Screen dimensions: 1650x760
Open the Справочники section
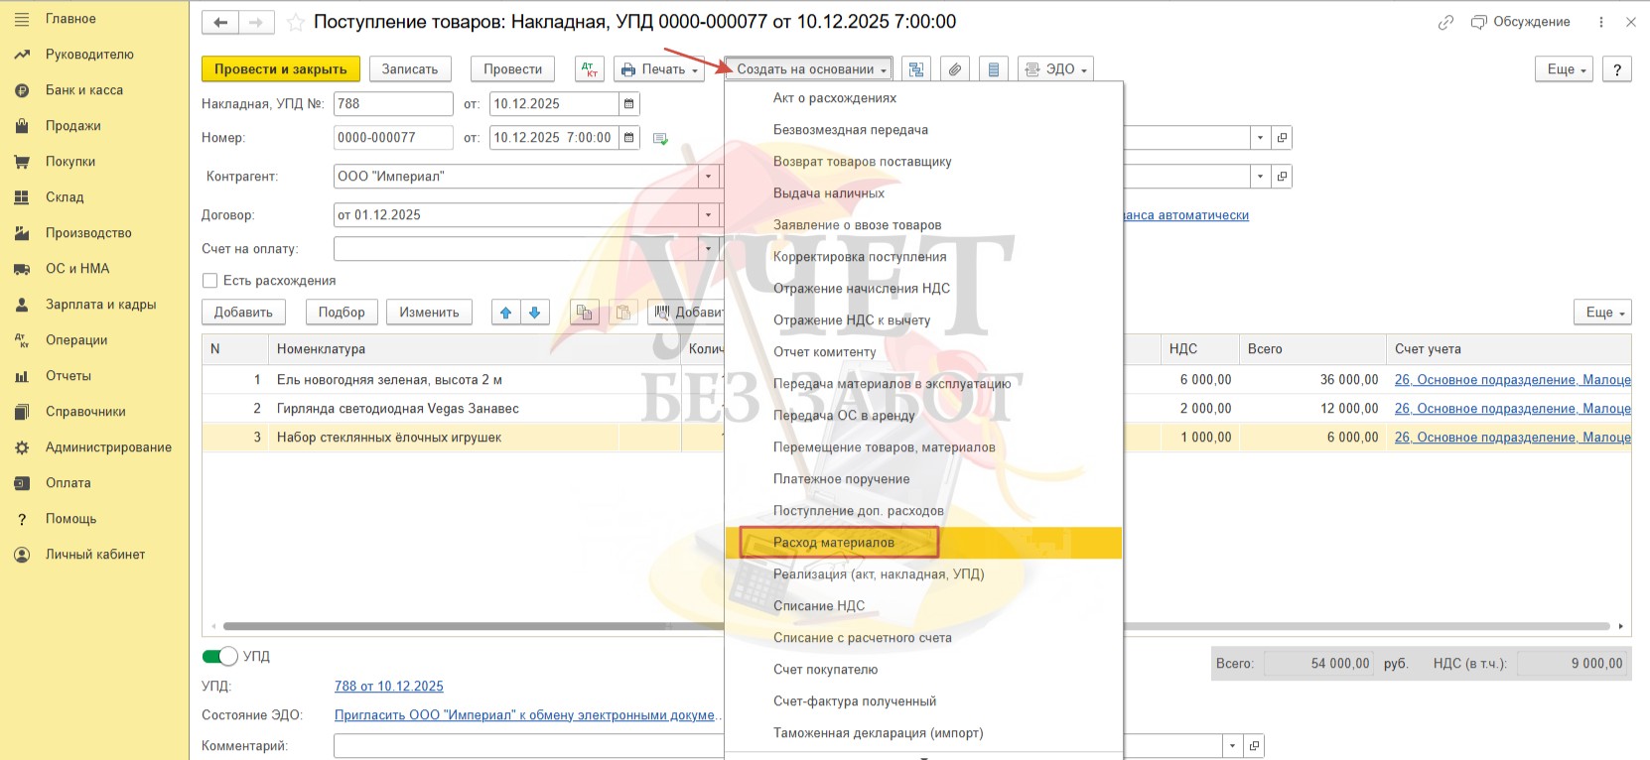[x=85, y=412]
